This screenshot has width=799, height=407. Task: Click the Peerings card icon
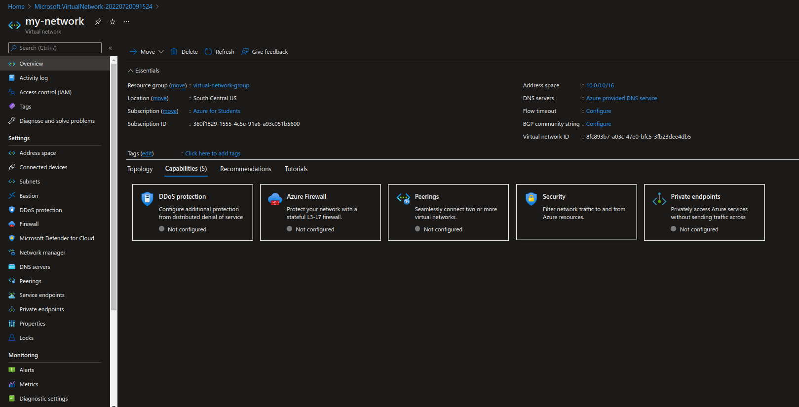pos(403,199)
